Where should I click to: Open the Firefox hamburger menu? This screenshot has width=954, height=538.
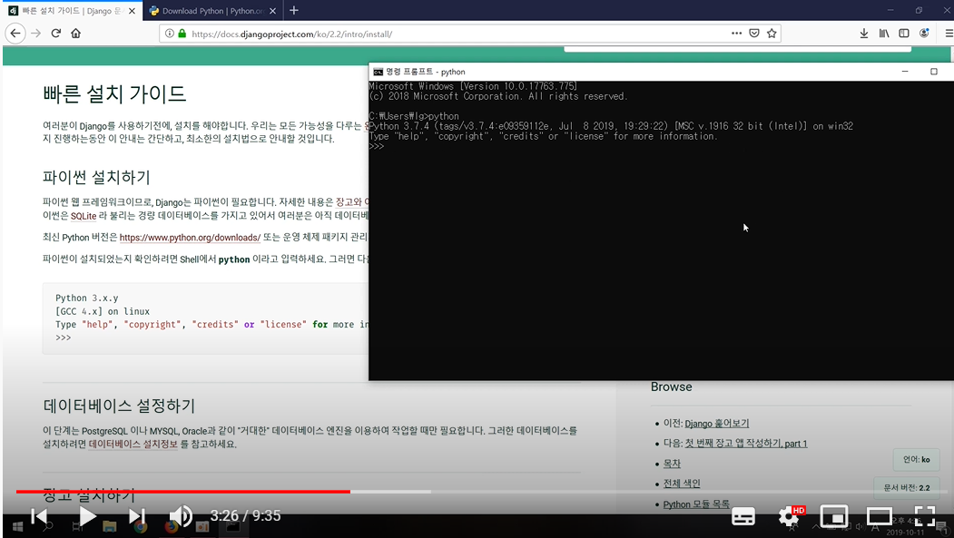[x=949, y=34]
